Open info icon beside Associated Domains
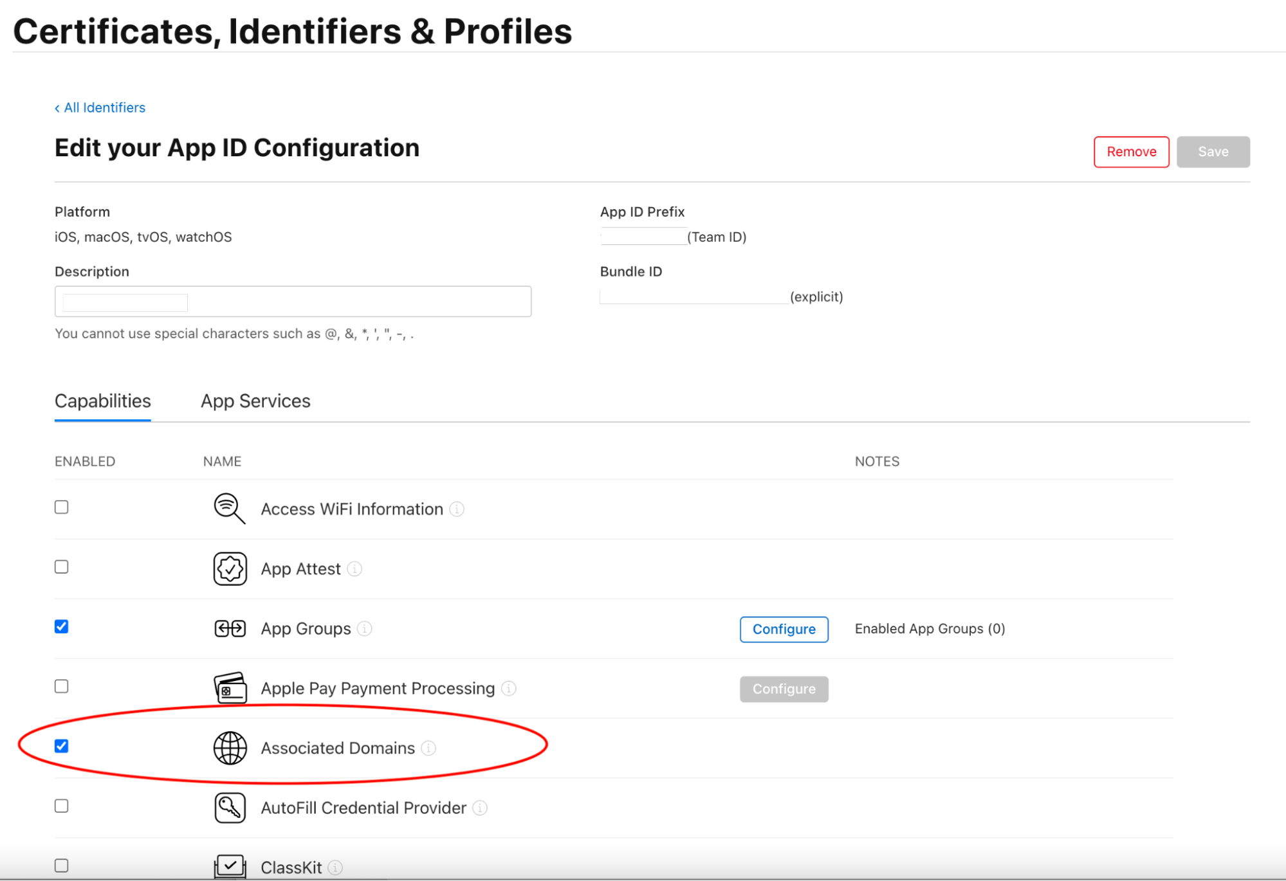The height and width of the screenshot is (881, 1286). coord(428,748)
